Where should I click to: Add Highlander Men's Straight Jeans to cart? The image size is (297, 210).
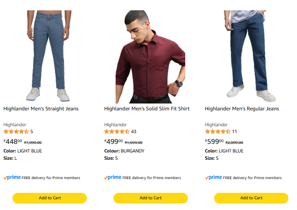[x=50, y=198]
